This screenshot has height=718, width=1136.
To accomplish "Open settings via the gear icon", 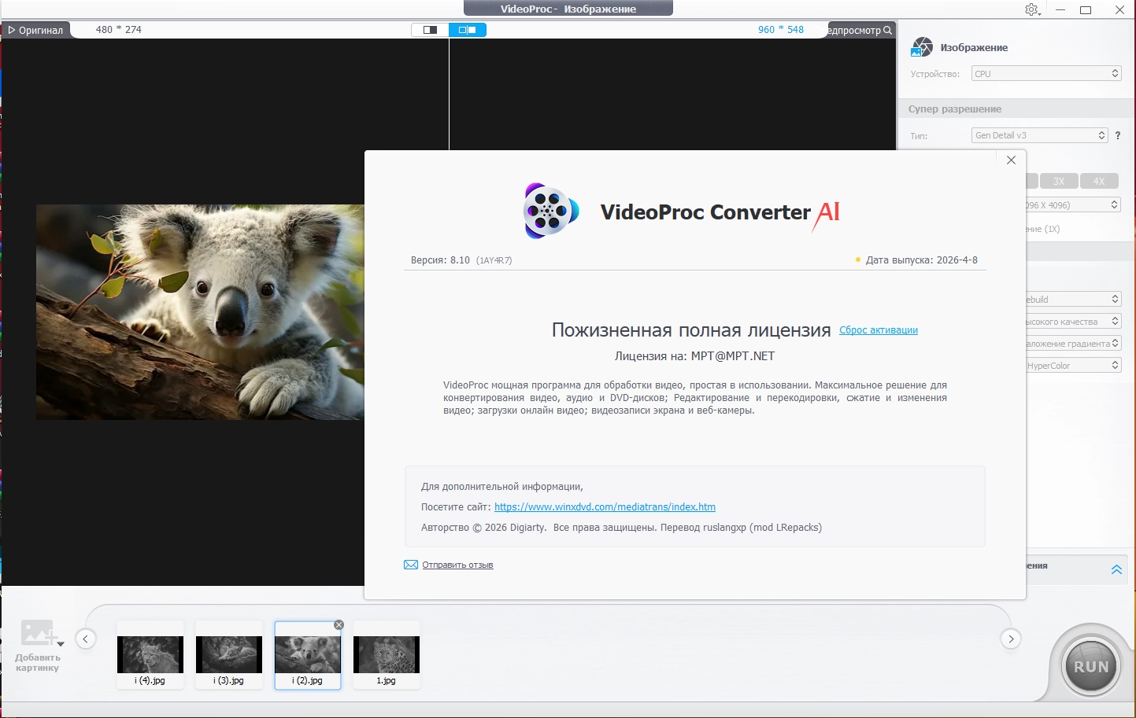I will 1032,9.
